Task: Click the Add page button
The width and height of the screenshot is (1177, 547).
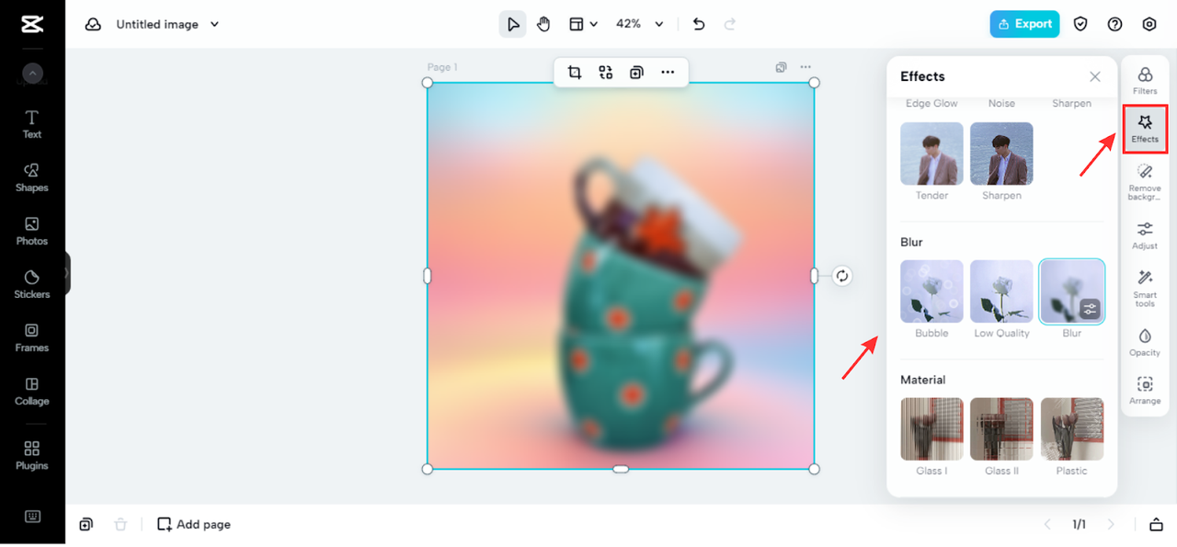Action: click(x=194, y=524)
